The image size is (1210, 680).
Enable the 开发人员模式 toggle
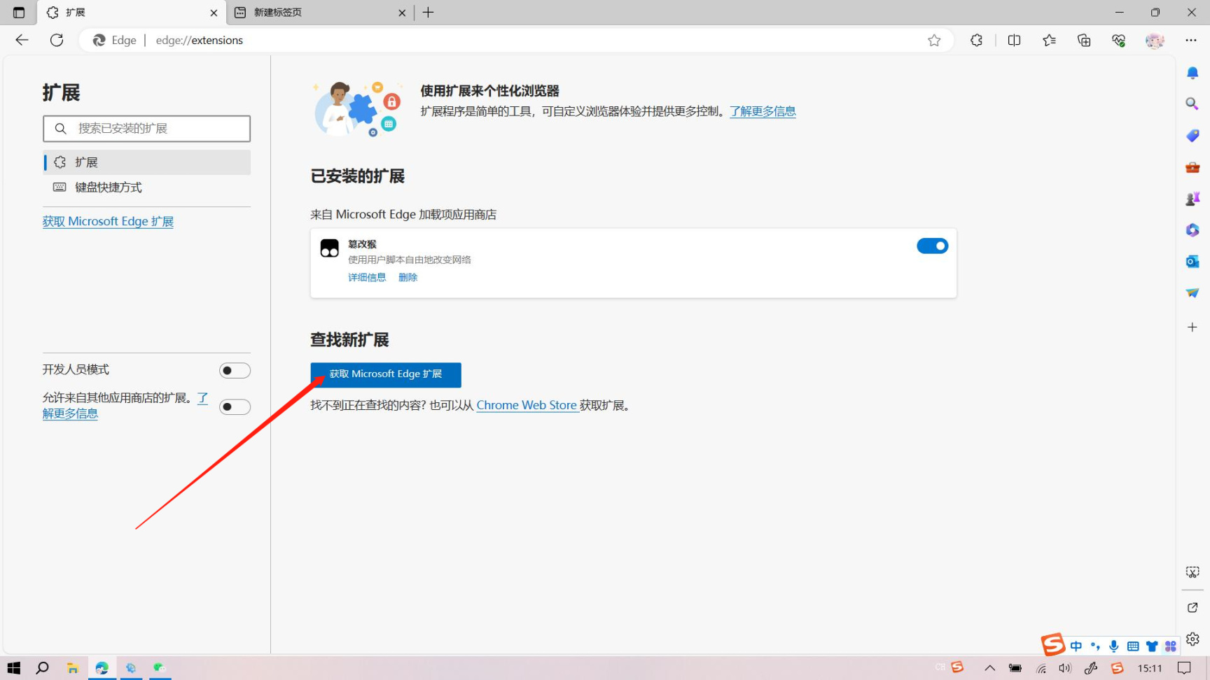[x=235, y=371]
